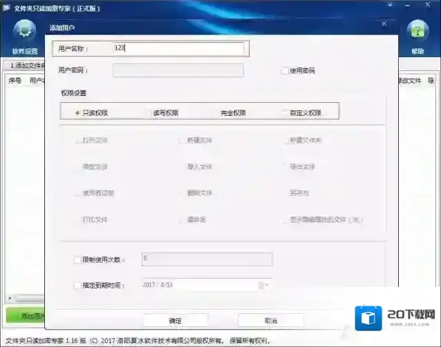Click the horizontal scrollbar left arrow

[x=10, y=298]
